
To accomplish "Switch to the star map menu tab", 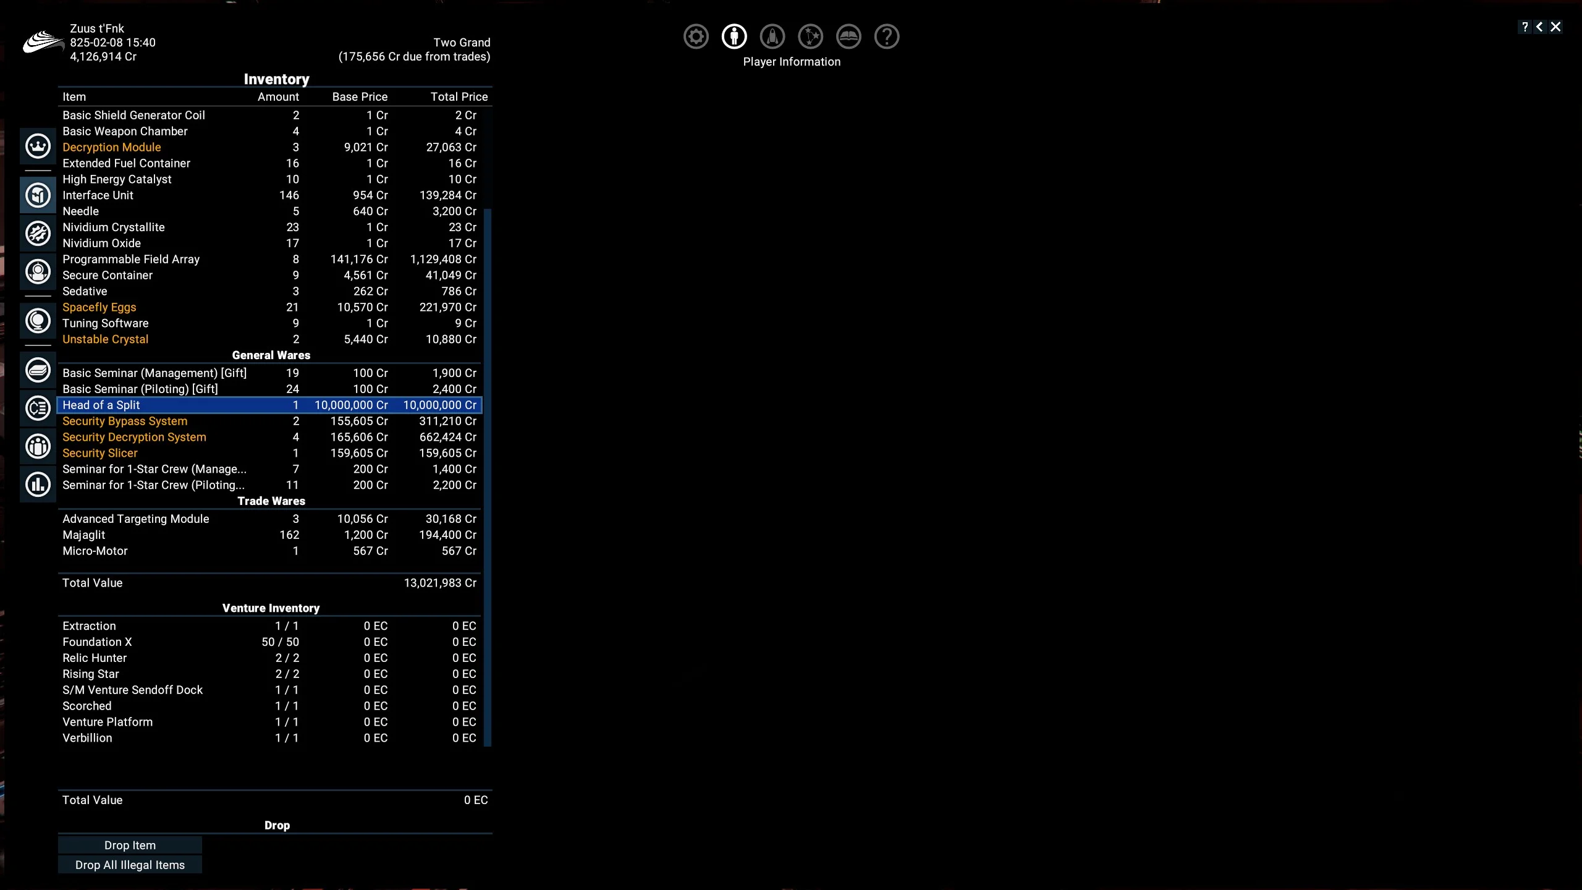I will click(x=810, y=36).
